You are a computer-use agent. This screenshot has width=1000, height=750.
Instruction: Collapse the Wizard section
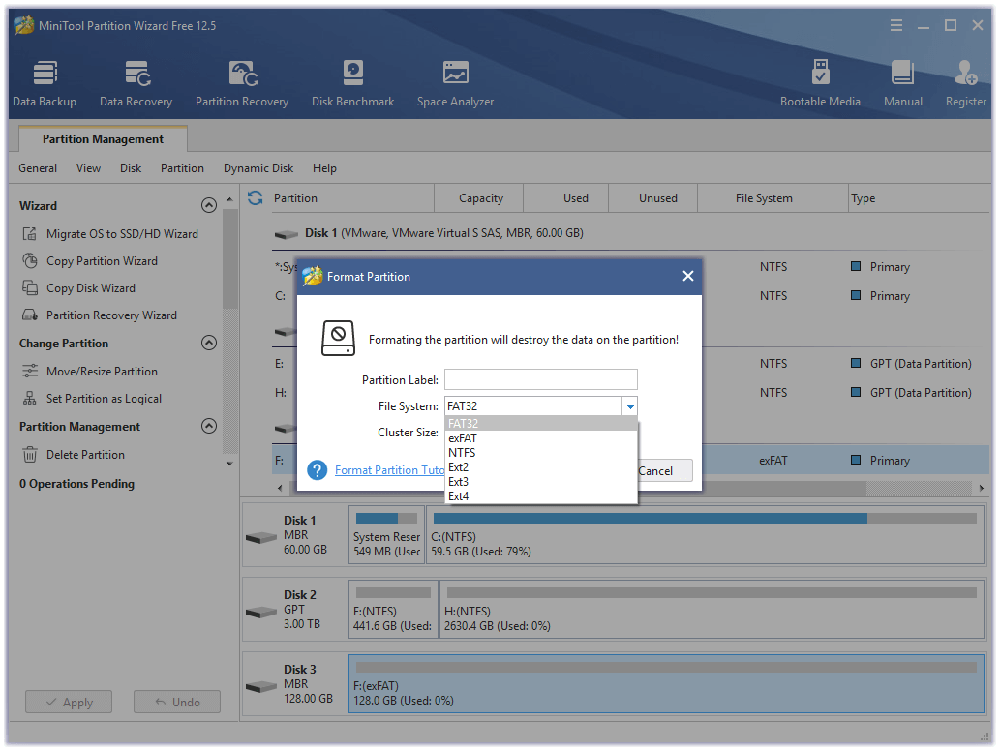tap(208, 205)
